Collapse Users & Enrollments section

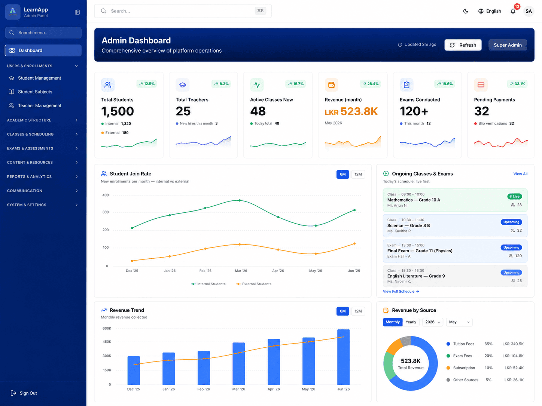(43, 66)
